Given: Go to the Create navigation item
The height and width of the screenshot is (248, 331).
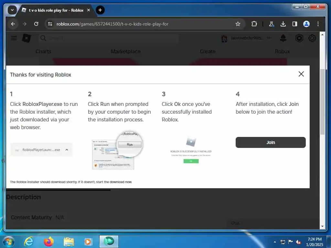Looking at the screenshot, I should (x=208, y=51).
